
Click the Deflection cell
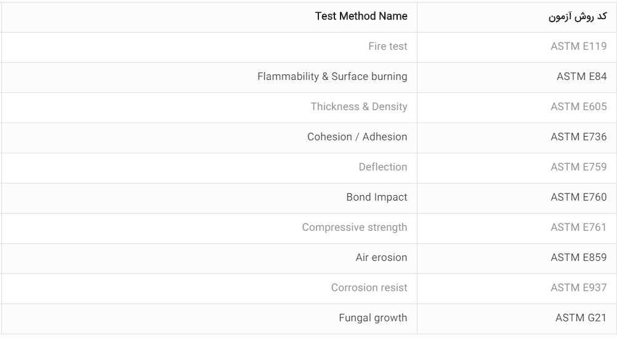(382, 167)
